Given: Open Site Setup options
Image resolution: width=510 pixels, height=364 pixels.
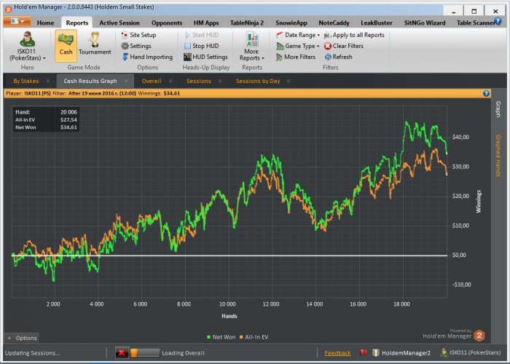Looking at the screenshot, I should (142, 35).
